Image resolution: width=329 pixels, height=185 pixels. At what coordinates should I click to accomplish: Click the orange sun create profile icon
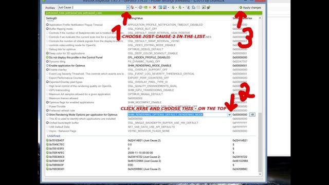point(150,7)
